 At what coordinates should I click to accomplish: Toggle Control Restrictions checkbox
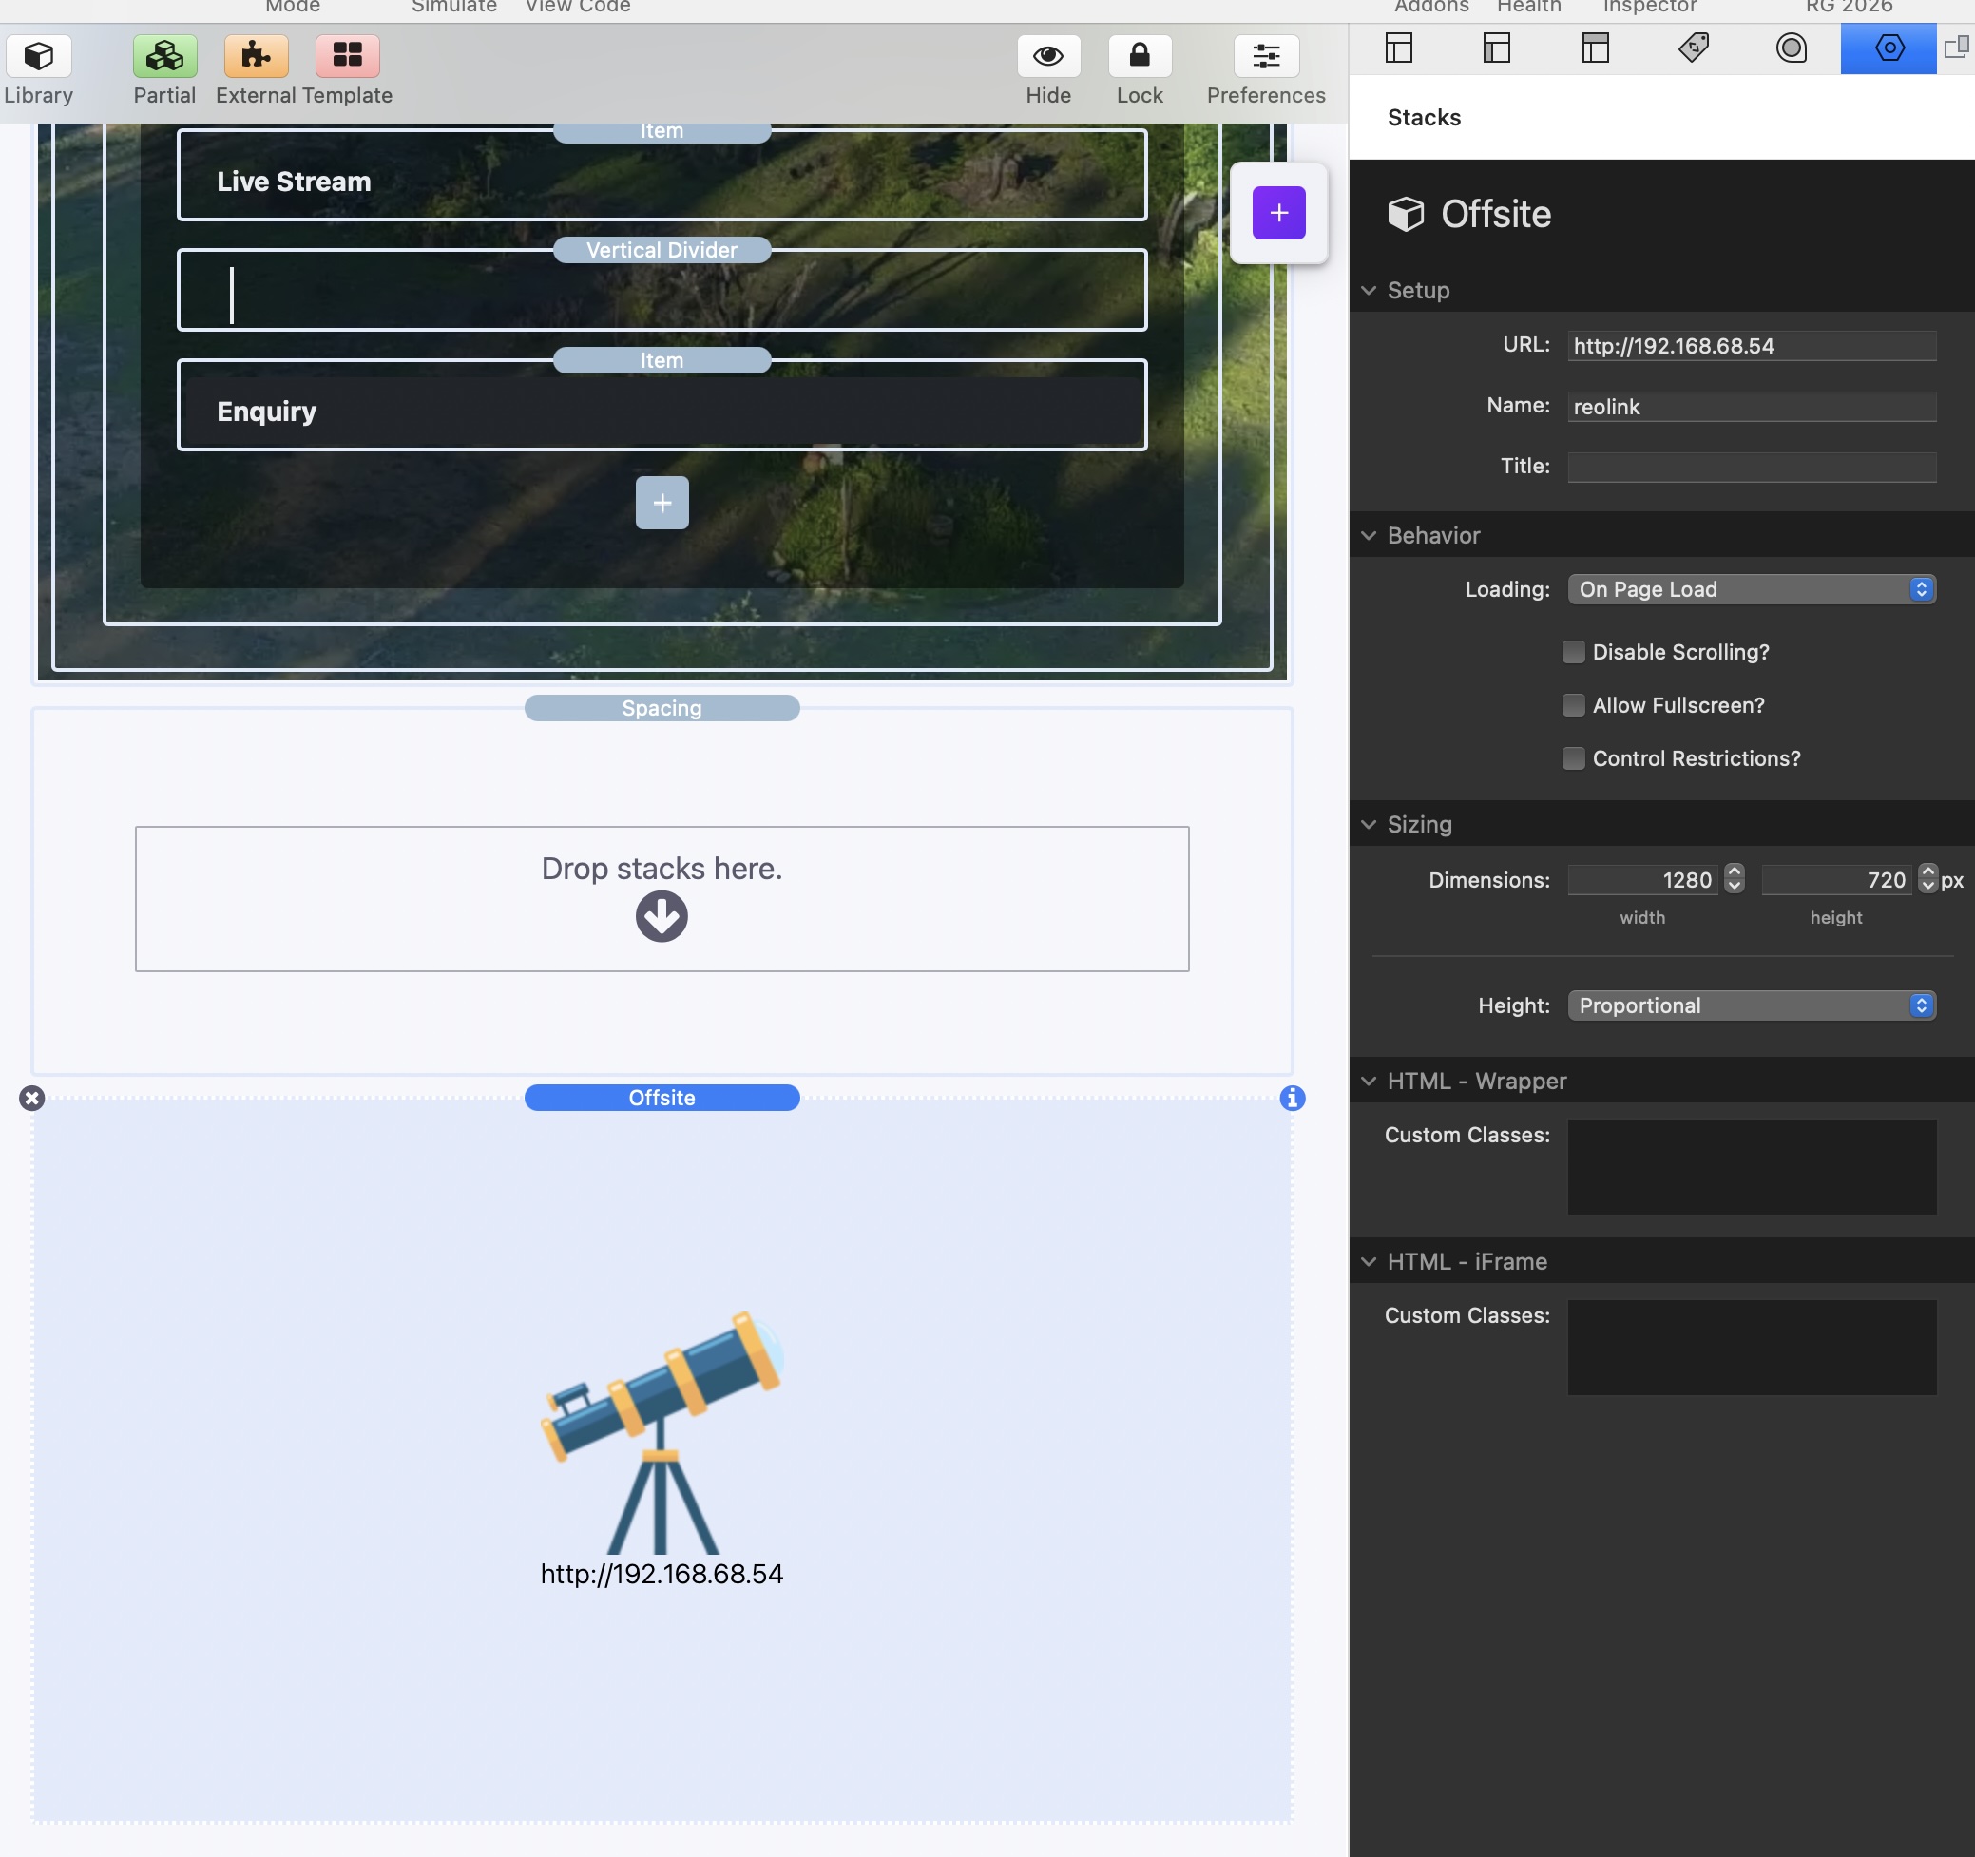coord(1573,758)
